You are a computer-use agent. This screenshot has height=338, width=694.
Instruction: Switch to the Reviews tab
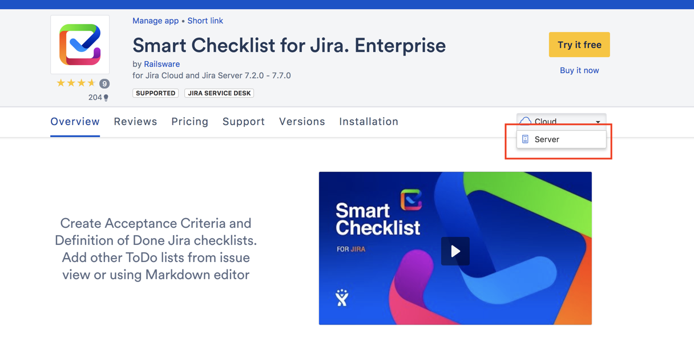point(135,122)
